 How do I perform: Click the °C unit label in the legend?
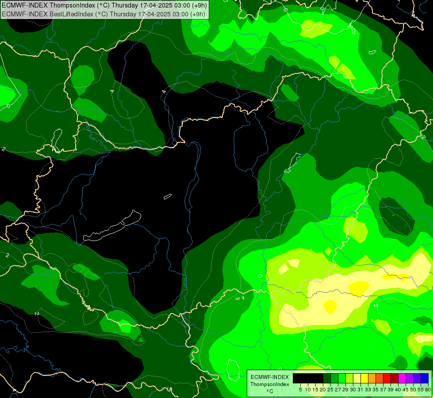(x=270, y=391)
